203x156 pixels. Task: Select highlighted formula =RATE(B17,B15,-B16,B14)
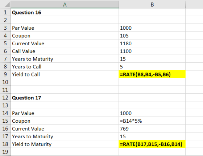point(152,144)
